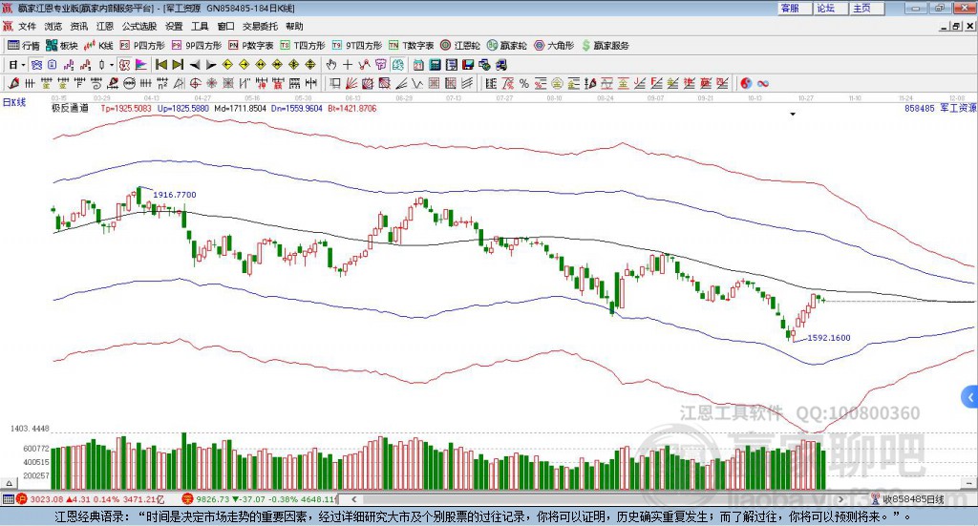Image resolution: width=978 pixels, height=526 pixels.
Task: Click the 客服 customer service button
Action: pyautogui.click(x=790, y=8)
